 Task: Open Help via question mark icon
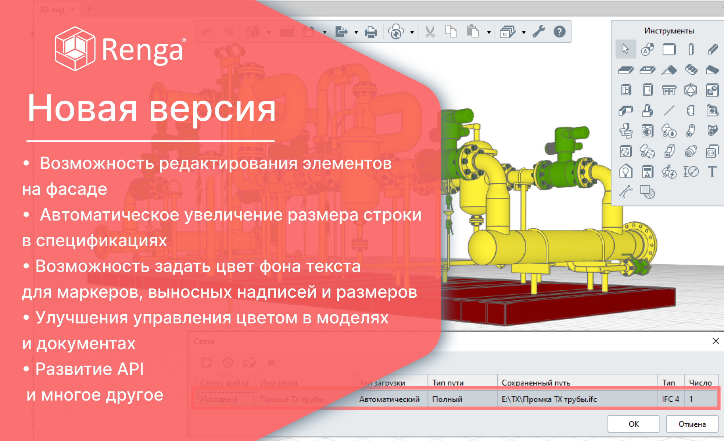[x=559, y=32]
